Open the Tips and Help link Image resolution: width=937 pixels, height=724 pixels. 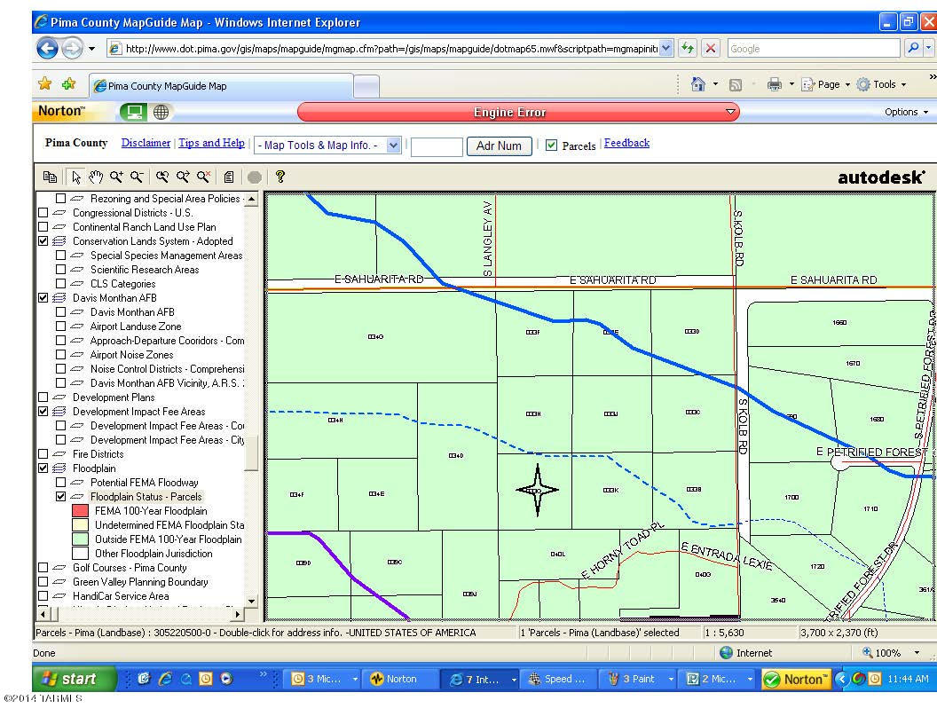pos(211,143)
